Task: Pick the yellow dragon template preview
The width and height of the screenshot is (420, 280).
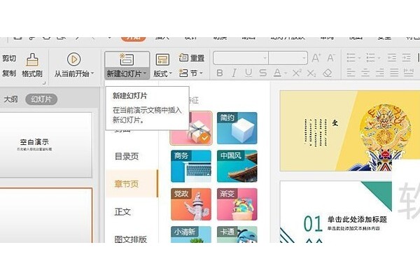Action: 350,130
